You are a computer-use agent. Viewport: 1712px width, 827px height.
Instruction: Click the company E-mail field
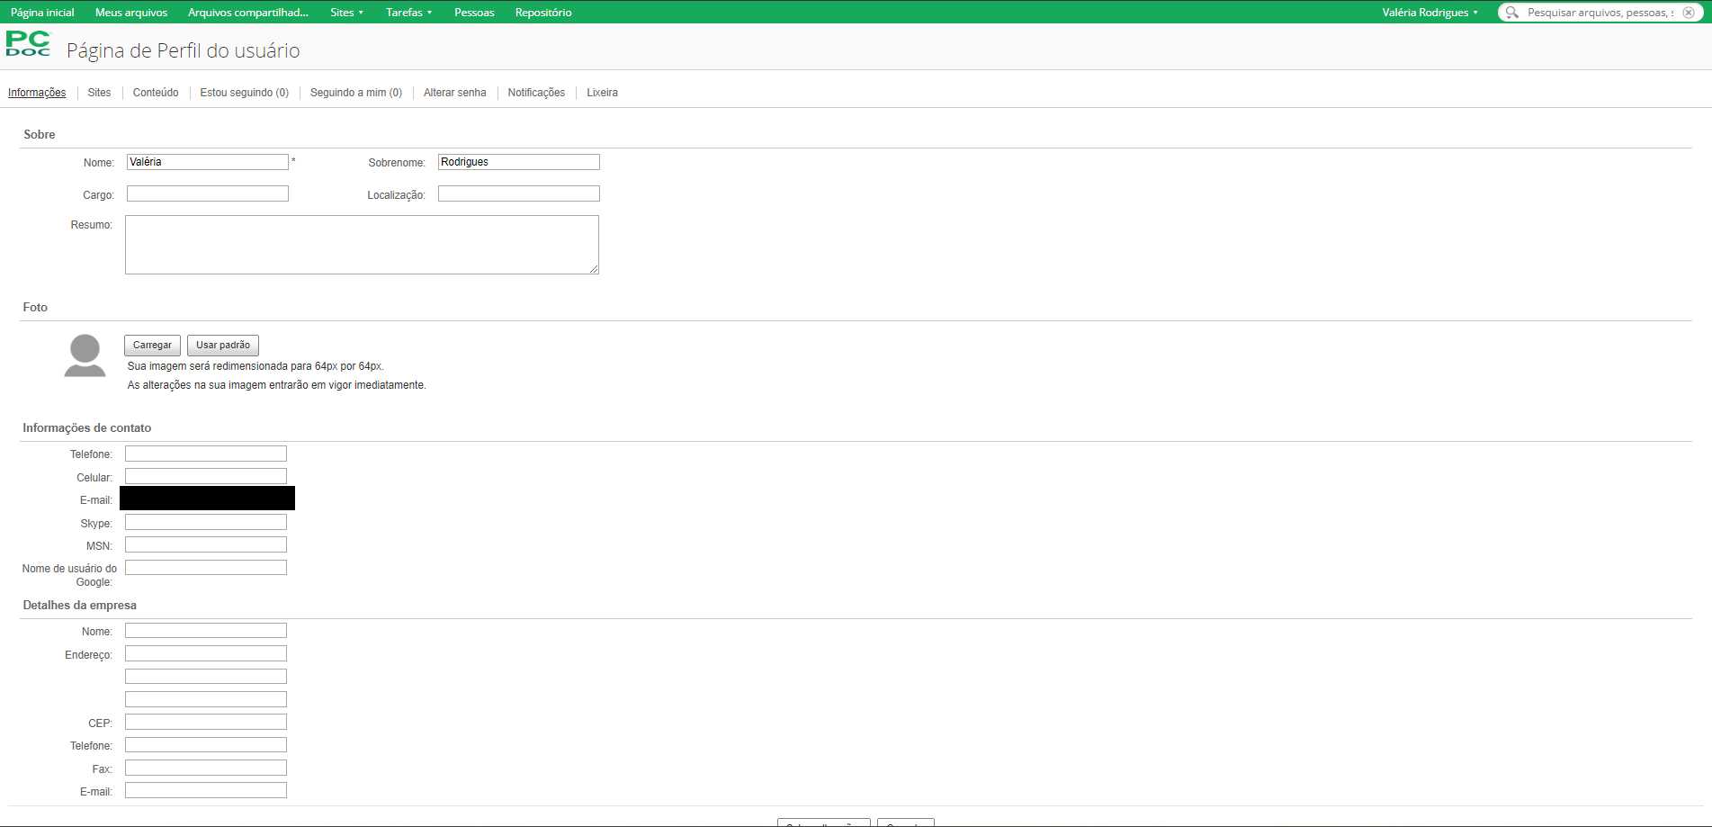[206, 790]
